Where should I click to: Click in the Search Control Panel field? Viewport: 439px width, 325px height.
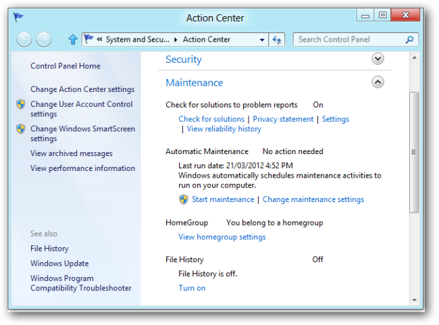pos(350,39)
